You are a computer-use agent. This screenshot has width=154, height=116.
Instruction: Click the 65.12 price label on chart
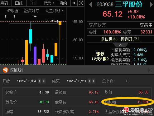pyautogui.click(x=49, y=21)
